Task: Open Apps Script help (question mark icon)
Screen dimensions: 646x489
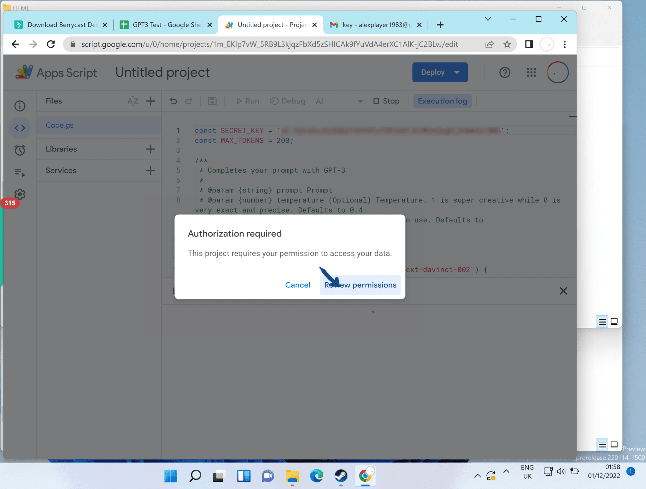Action: click(504, 72)
